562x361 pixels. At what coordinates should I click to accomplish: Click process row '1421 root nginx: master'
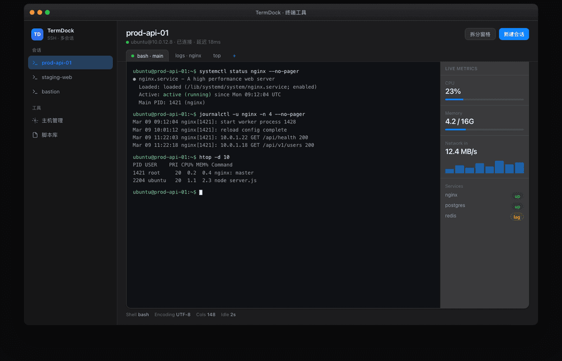(x=193, y=173)
